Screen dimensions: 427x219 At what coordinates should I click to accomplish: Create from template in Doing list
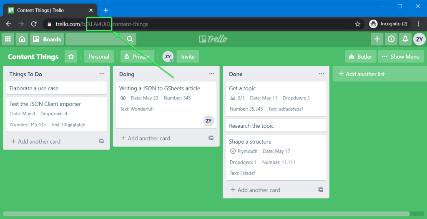tap(211, 138)
